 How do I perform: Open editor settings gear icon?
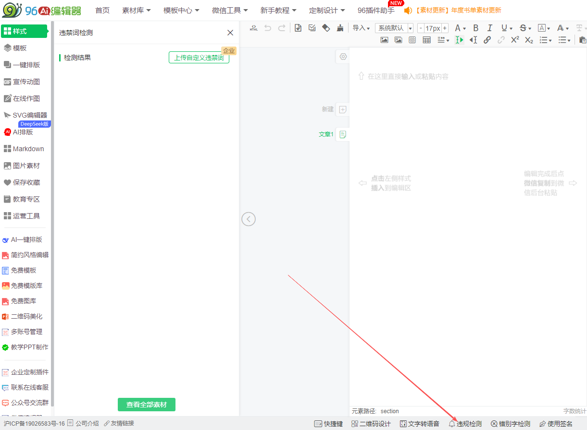pos(343,57)
